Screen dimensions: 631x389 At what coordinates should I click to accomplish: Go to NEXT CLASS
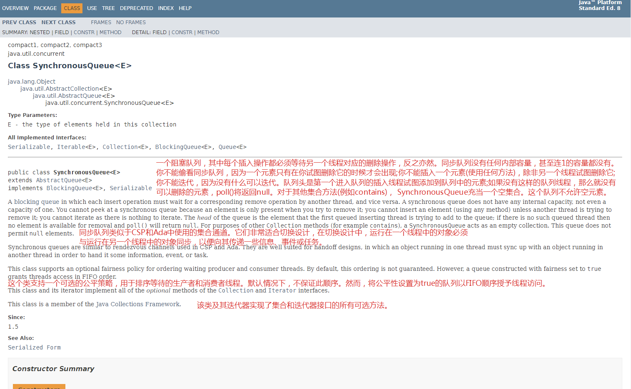click(59, 22)
